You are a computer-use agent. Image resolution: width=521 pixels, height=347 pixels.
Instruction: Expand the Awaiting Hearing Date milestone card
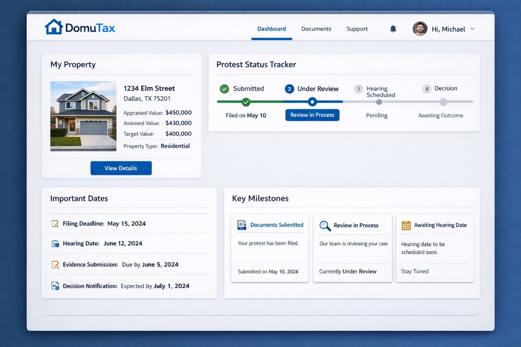(x=434, y=248)
